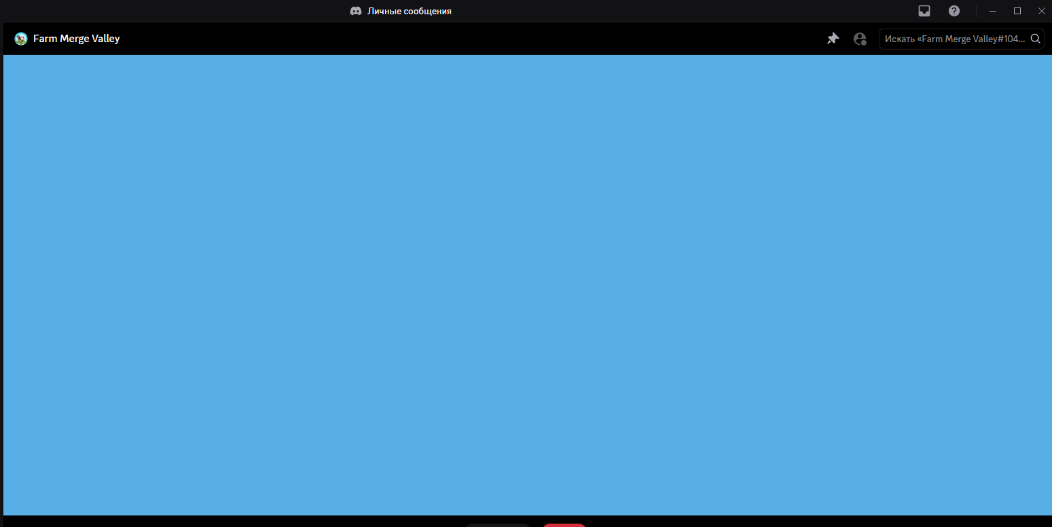Click the Discord logo in title bar
Screen dimensions: 1052x527
click(356, 11)
